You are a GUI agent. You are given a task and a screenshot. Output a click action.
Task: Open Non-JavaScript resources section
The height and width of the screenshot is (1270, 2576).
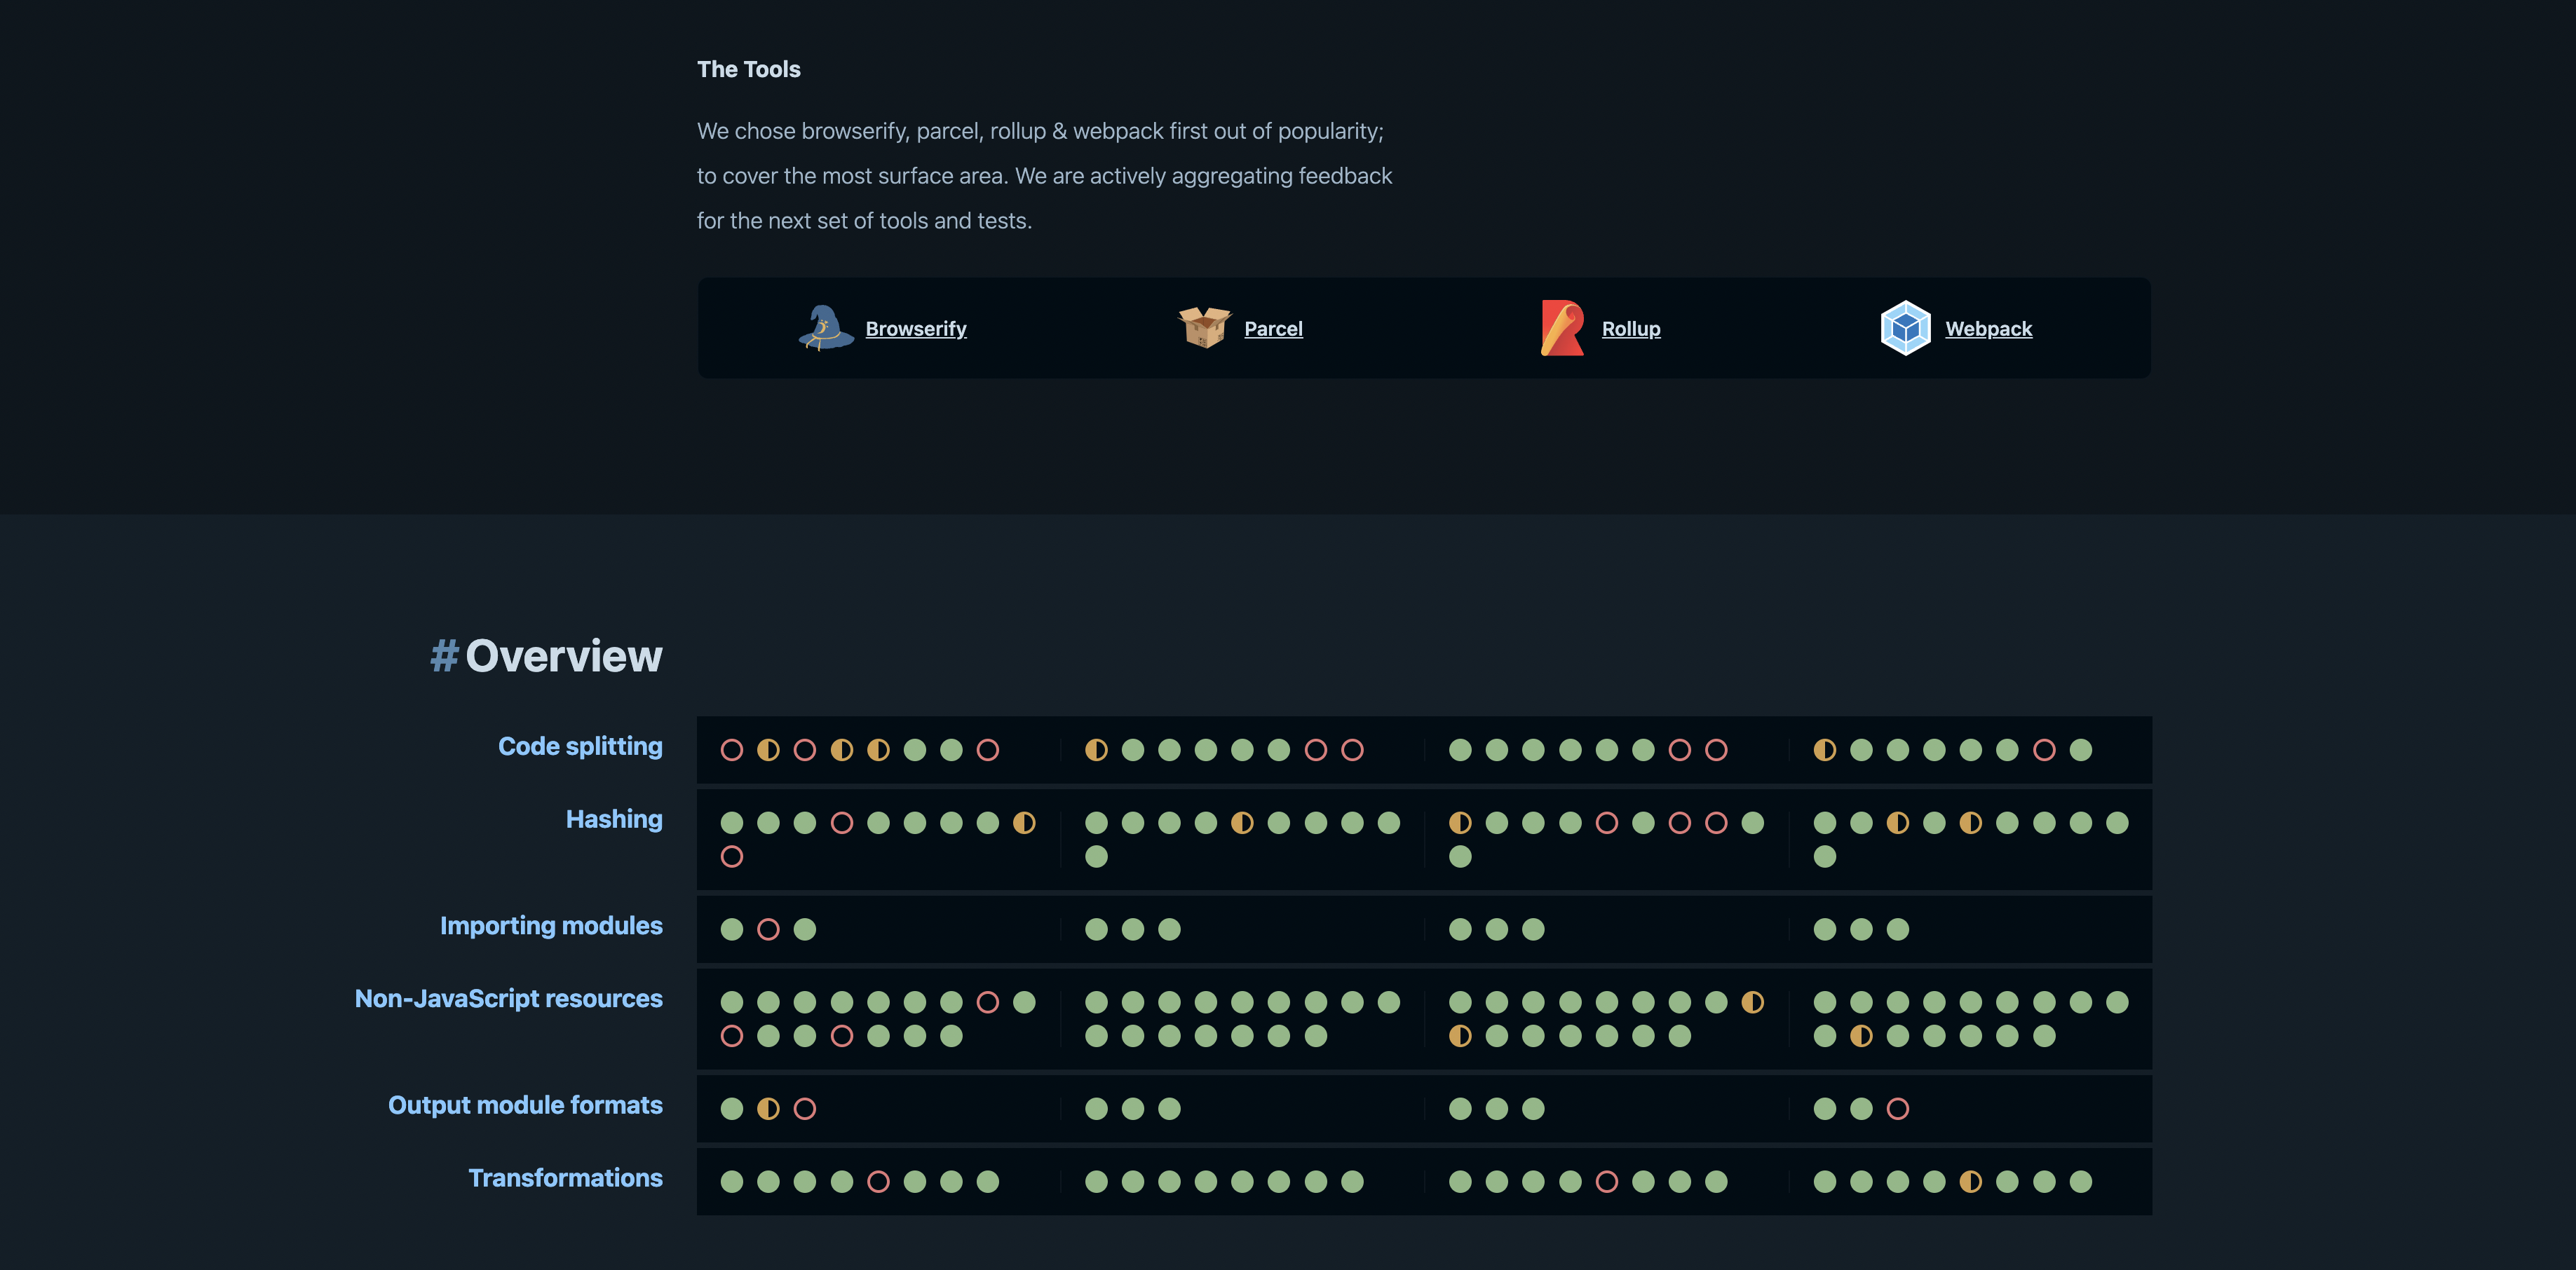click(x=508, y=999)
